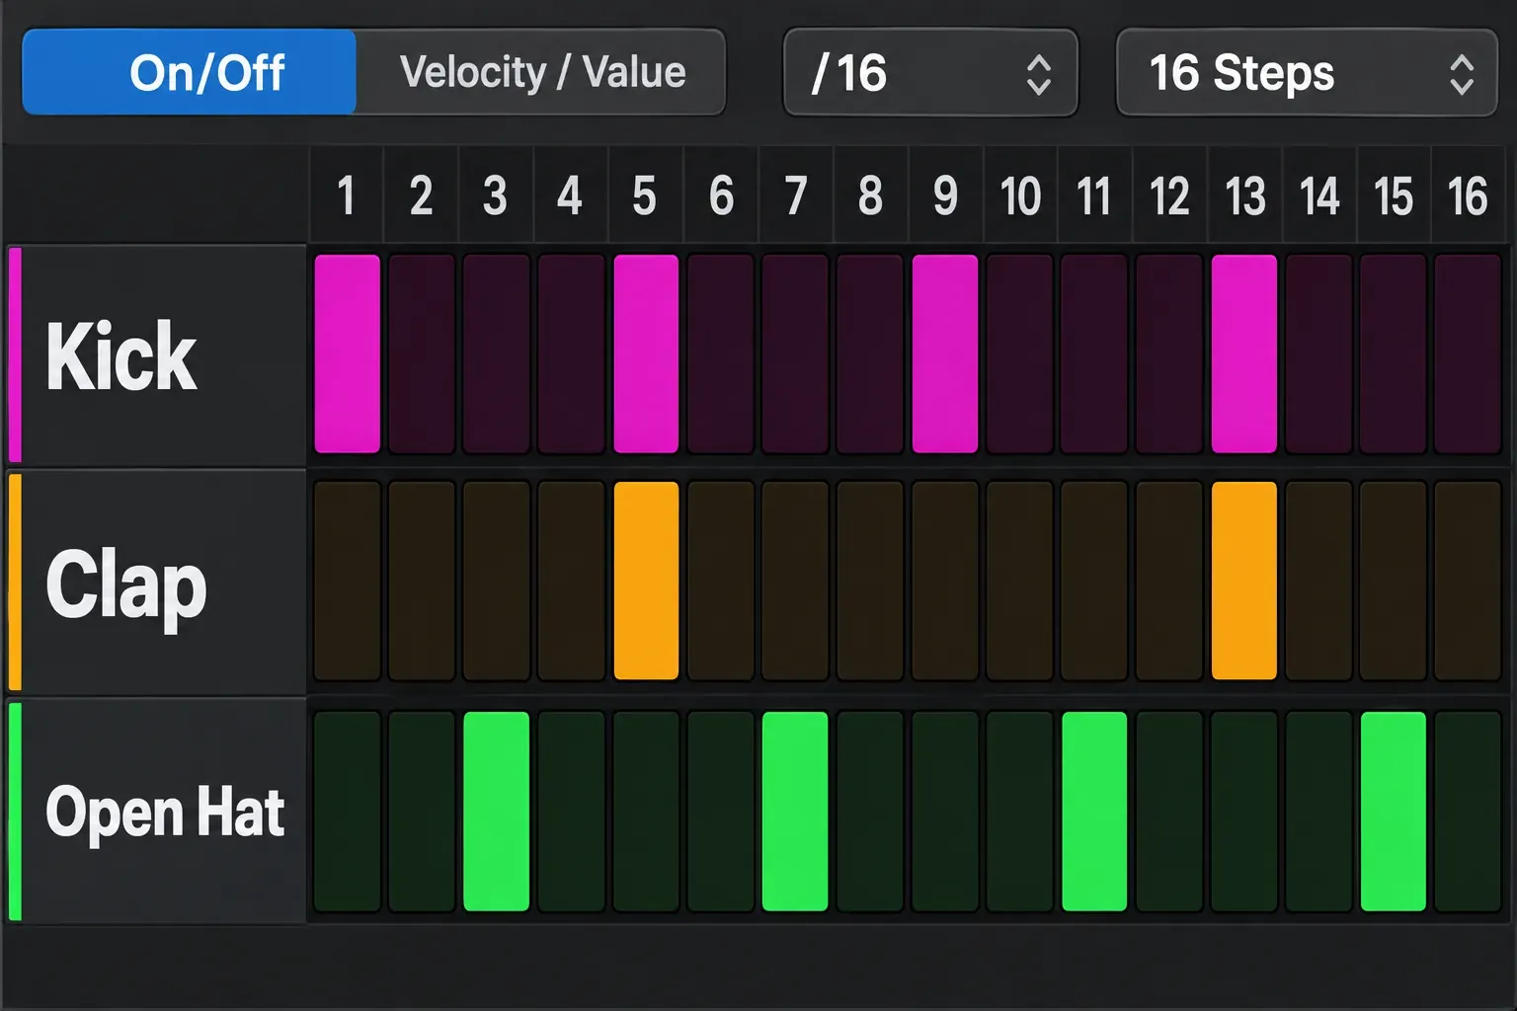Click the Clap row orange color strip
1517x1011 pixels.
pyautogui.click(x=15, y=582)
